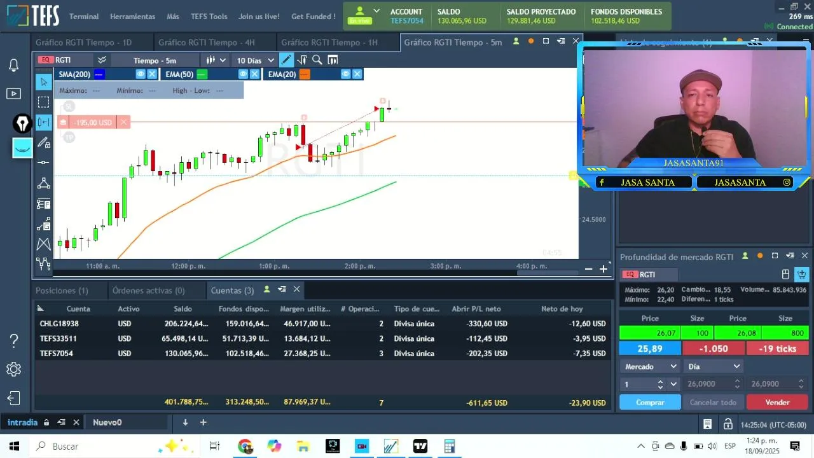The height and width of the screenshot is (458, 814).
Task: Toggle the order cart icon in market depth
Action: tap(801, 274)
